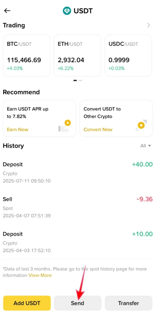
Task: Click the Convert Now link
Action: click(x=98, y=130)
